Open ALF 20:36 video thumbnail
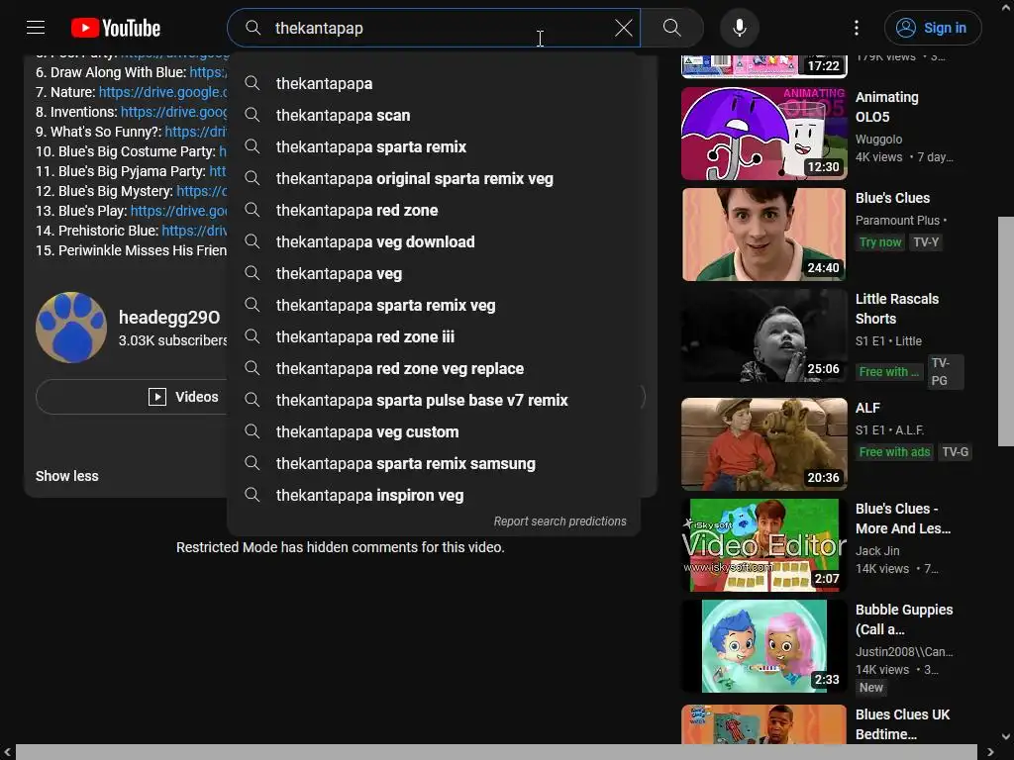 coord(763,444)
